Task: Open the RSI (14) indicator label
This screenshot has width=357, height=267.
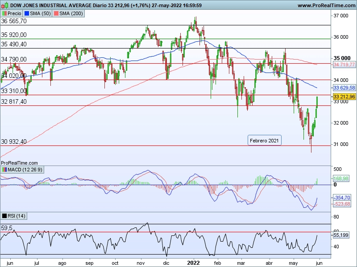Action: (x=14, y=216)
